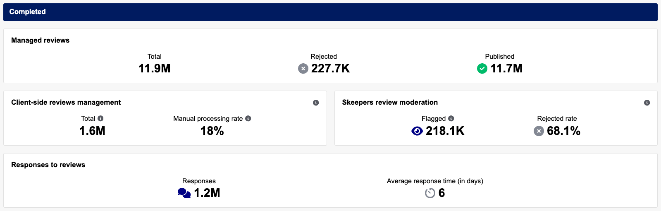Click the 11.9M total reviews value

tap(154, 68)
